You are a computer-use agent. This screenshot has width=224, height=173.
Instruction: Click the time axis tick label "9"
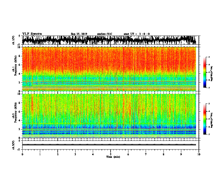[181, 154]
